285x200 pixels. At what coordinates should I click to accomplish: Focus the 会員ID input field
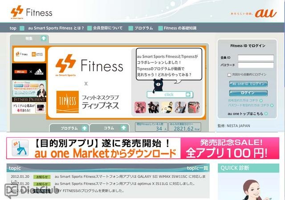pos(256,58)
